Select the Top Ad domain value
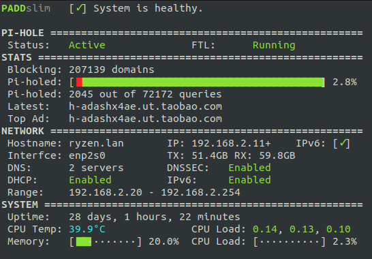372x259 pixels. click(x=145, y=119)
